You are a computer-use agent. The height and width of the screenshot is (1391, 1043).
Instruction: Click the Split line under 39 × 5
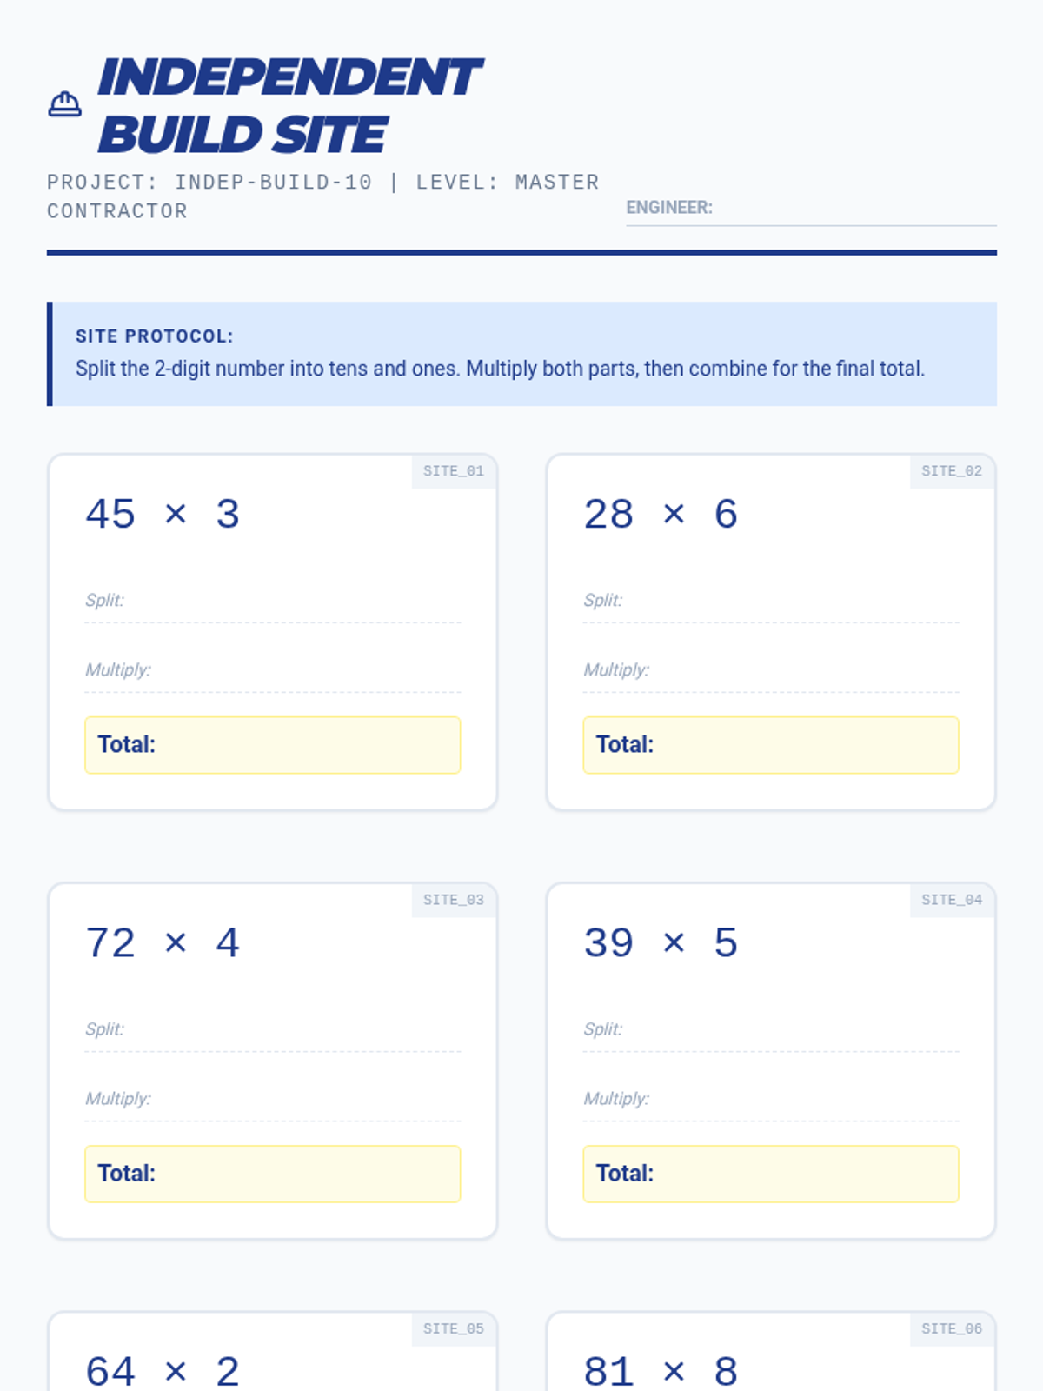point(771,1031)
